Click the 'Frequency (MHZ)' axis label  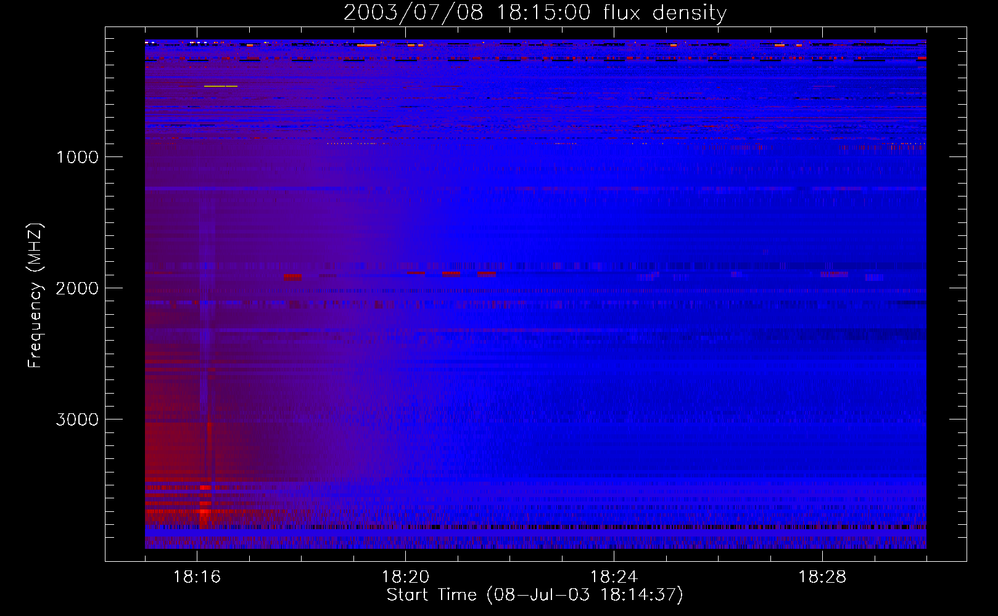pos(35,296)
